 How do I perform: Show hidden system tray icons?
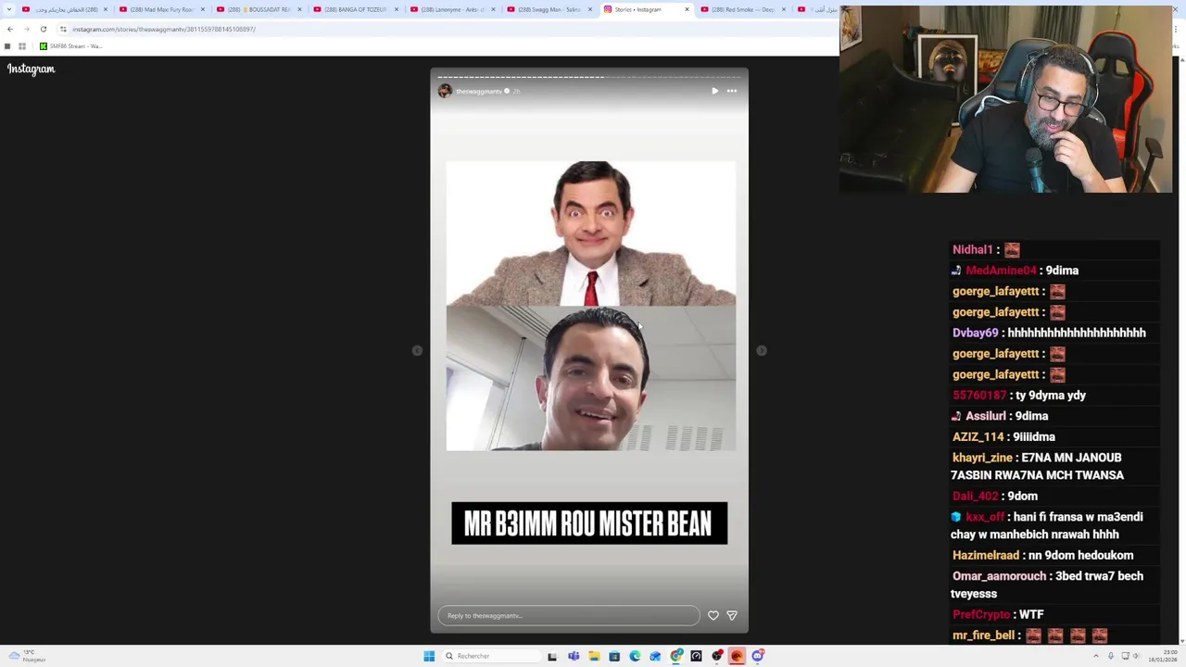1094,656
